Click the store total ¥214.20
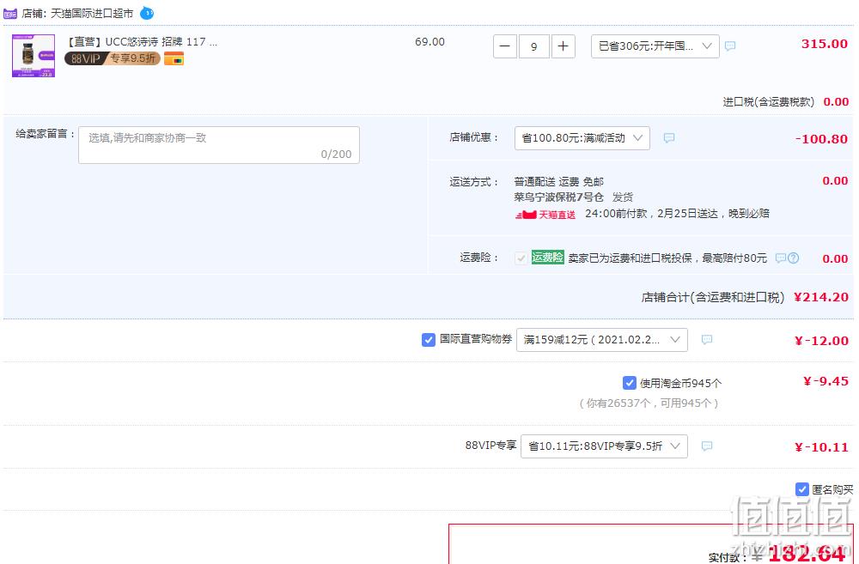Screen dimensions: 859x564 click(x=821, y=297)
